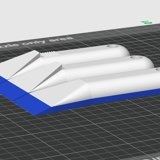Select the mounting hole on the rearmost model
The width and height of the screenshot is (160, 160).
tap(113, 46)
